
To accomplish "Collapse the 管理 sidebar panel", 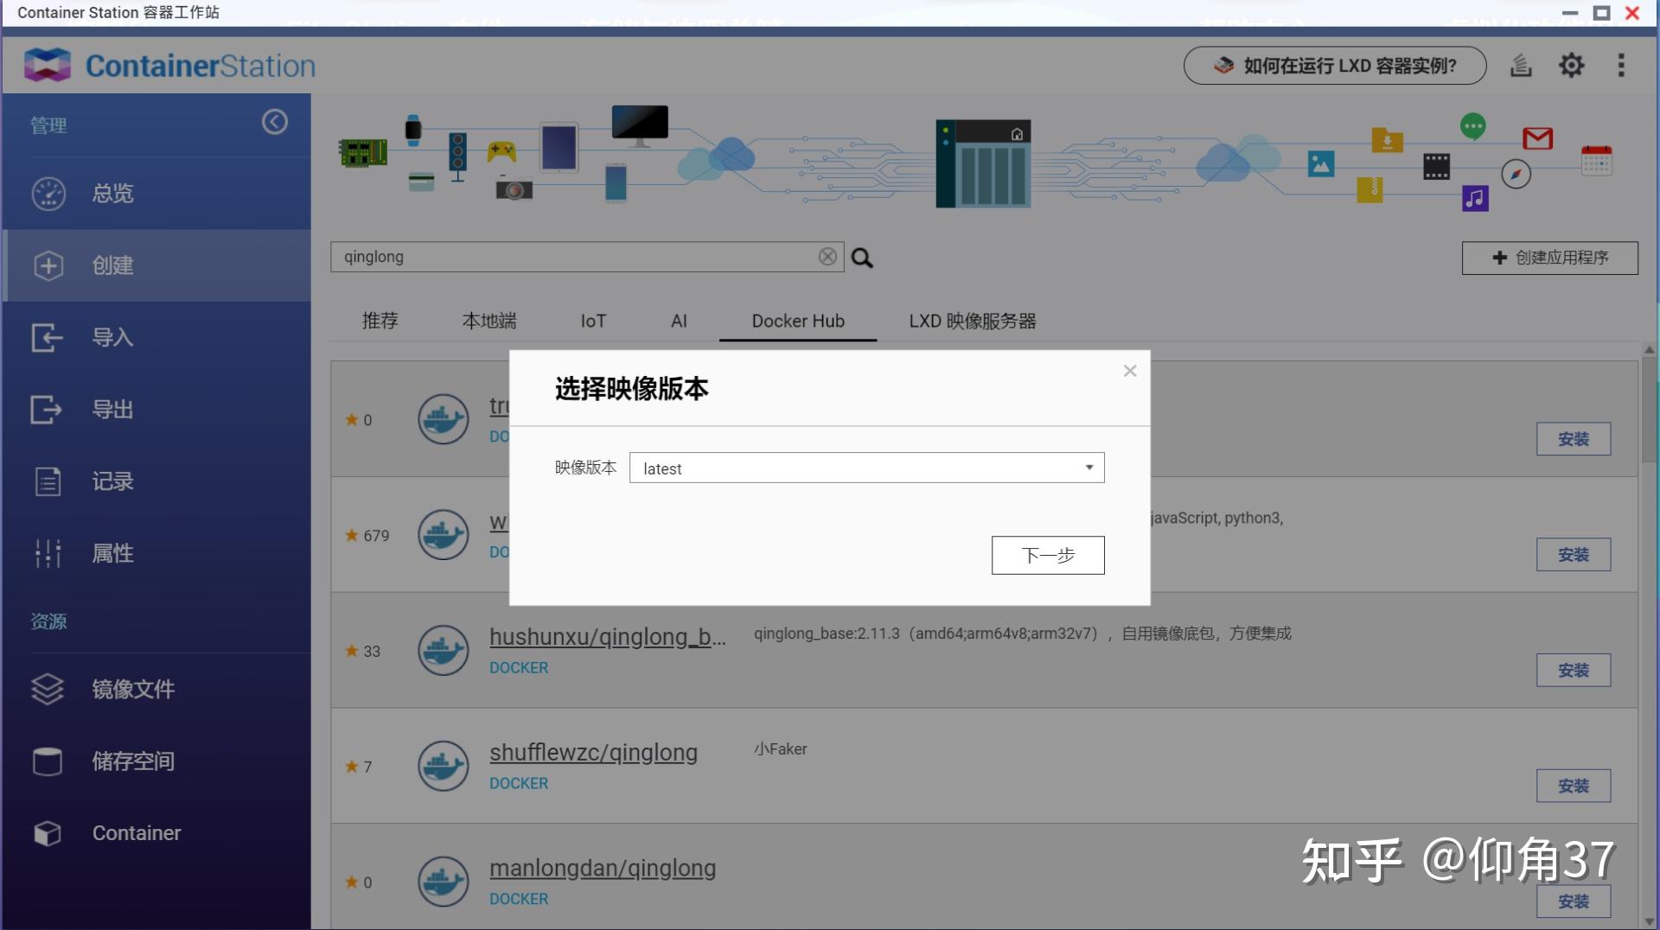I will coord(275,122).
